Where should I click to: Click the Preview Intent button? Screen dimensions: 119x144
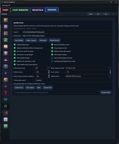pos(106,92)
